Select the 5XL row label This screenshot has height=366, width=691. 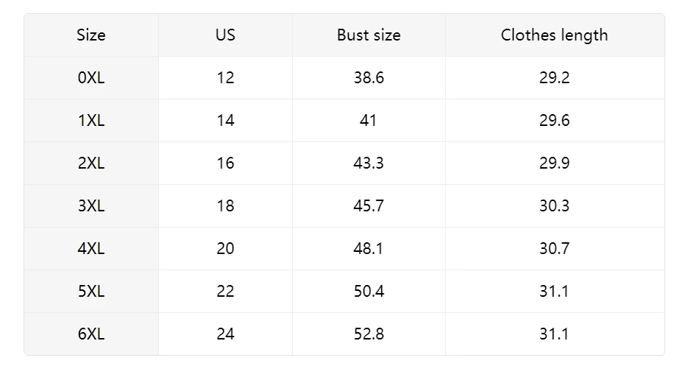point(91,292)
